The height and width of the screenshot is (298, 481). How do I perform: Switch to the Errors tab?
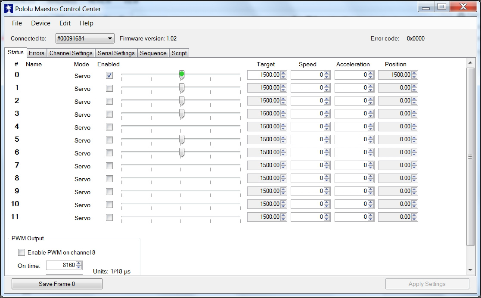click(37, 53)
